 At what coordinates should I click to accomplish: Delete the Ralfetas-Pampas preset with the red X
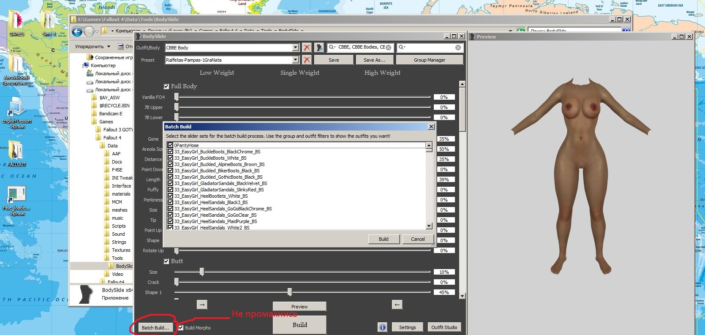point(307,60)
